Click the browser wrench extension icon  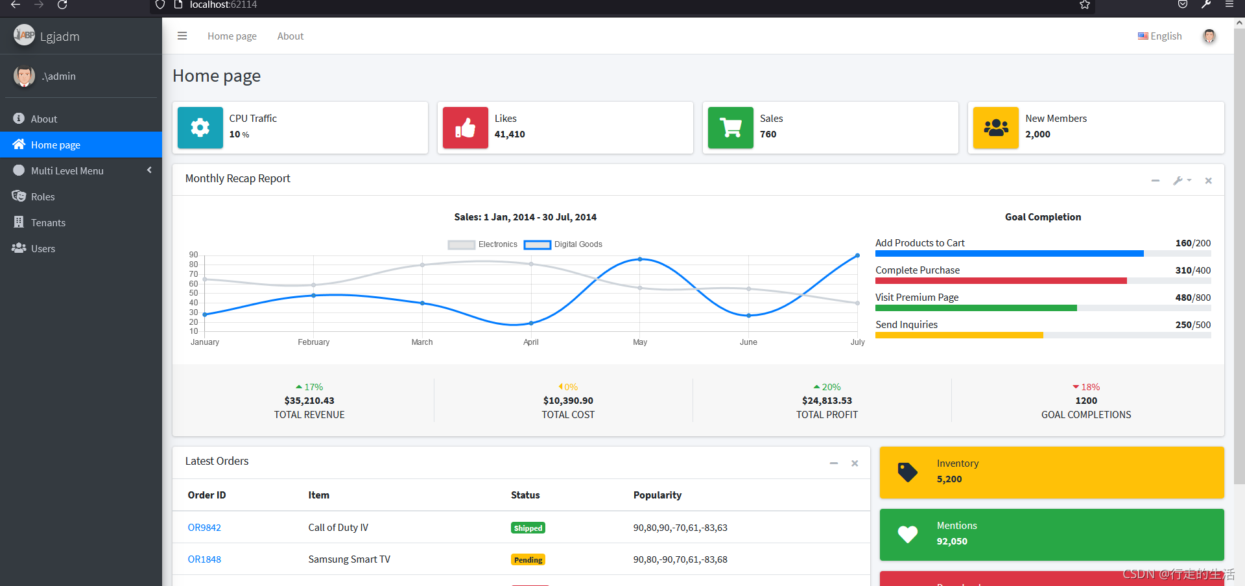[x=1206, y=5]
